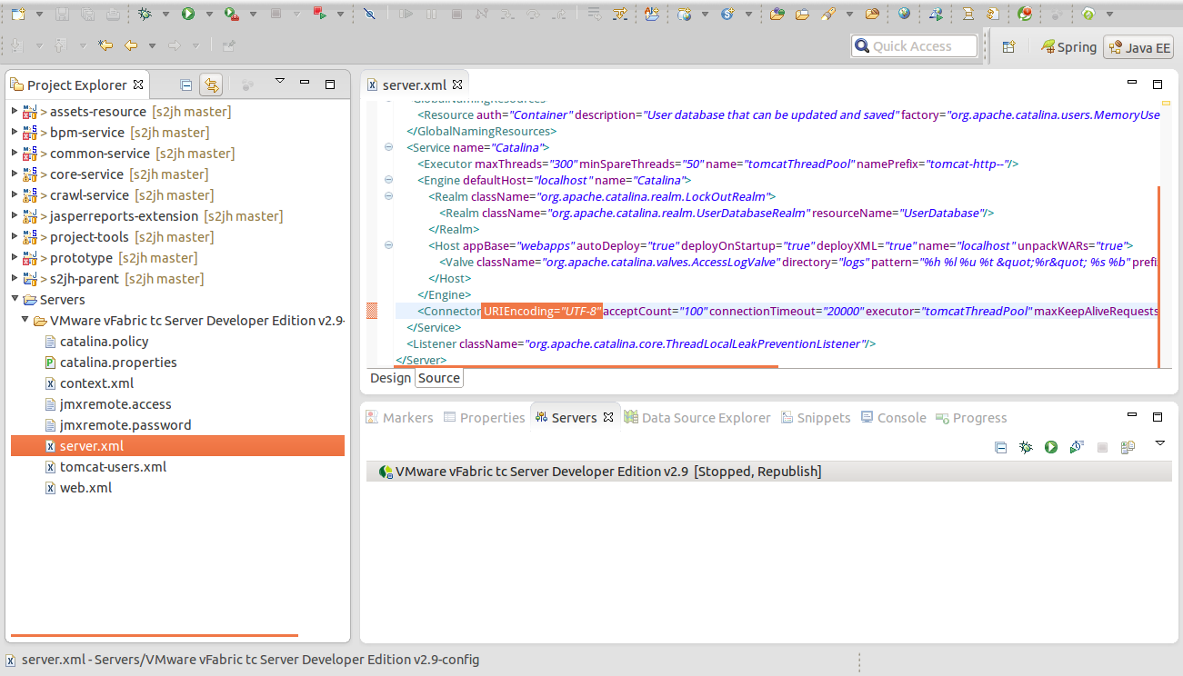Collapse all in Servers view toolbar
Image resolution: width=1183 pixels, height=676 pixels.
coord(1000,447)
